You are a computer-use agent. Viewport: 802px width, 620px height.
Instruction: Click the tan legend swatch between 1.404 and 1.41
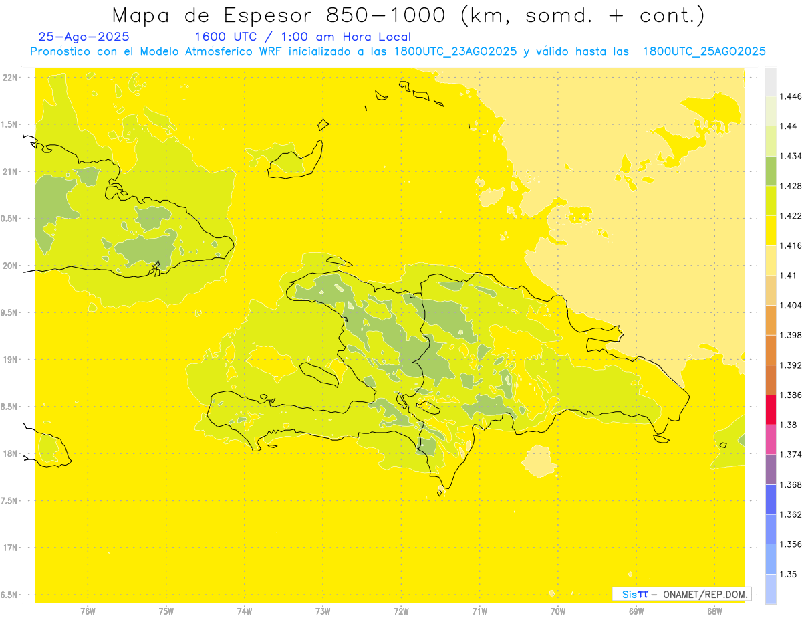(x=771, y=290)
